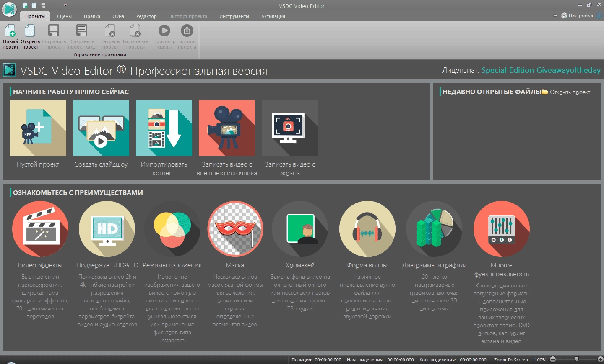Click the Zoom To Screen button
The image size is (604, 364).
click(x=511, y=360)
